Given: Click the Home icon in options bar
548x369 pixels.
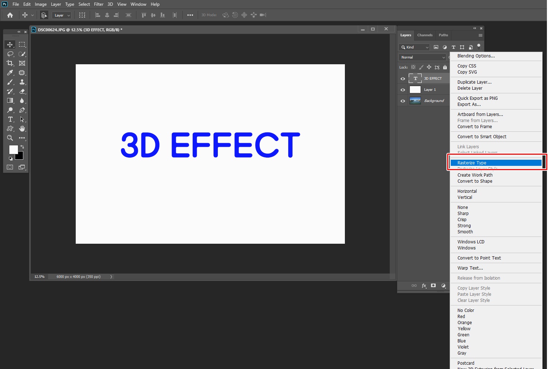Looking at the screenshot, I should [x=10, y=15].
